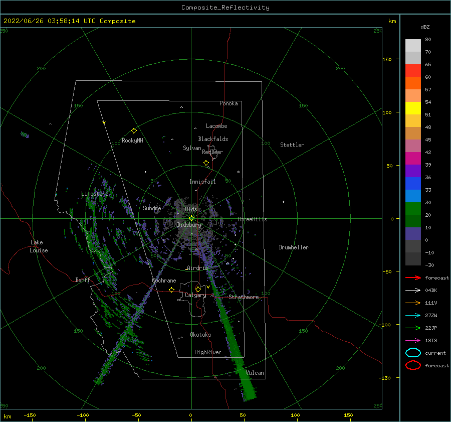Click the Airdrie label
The height and width of the screenshot is (422, 451).
tap(197, 268)
